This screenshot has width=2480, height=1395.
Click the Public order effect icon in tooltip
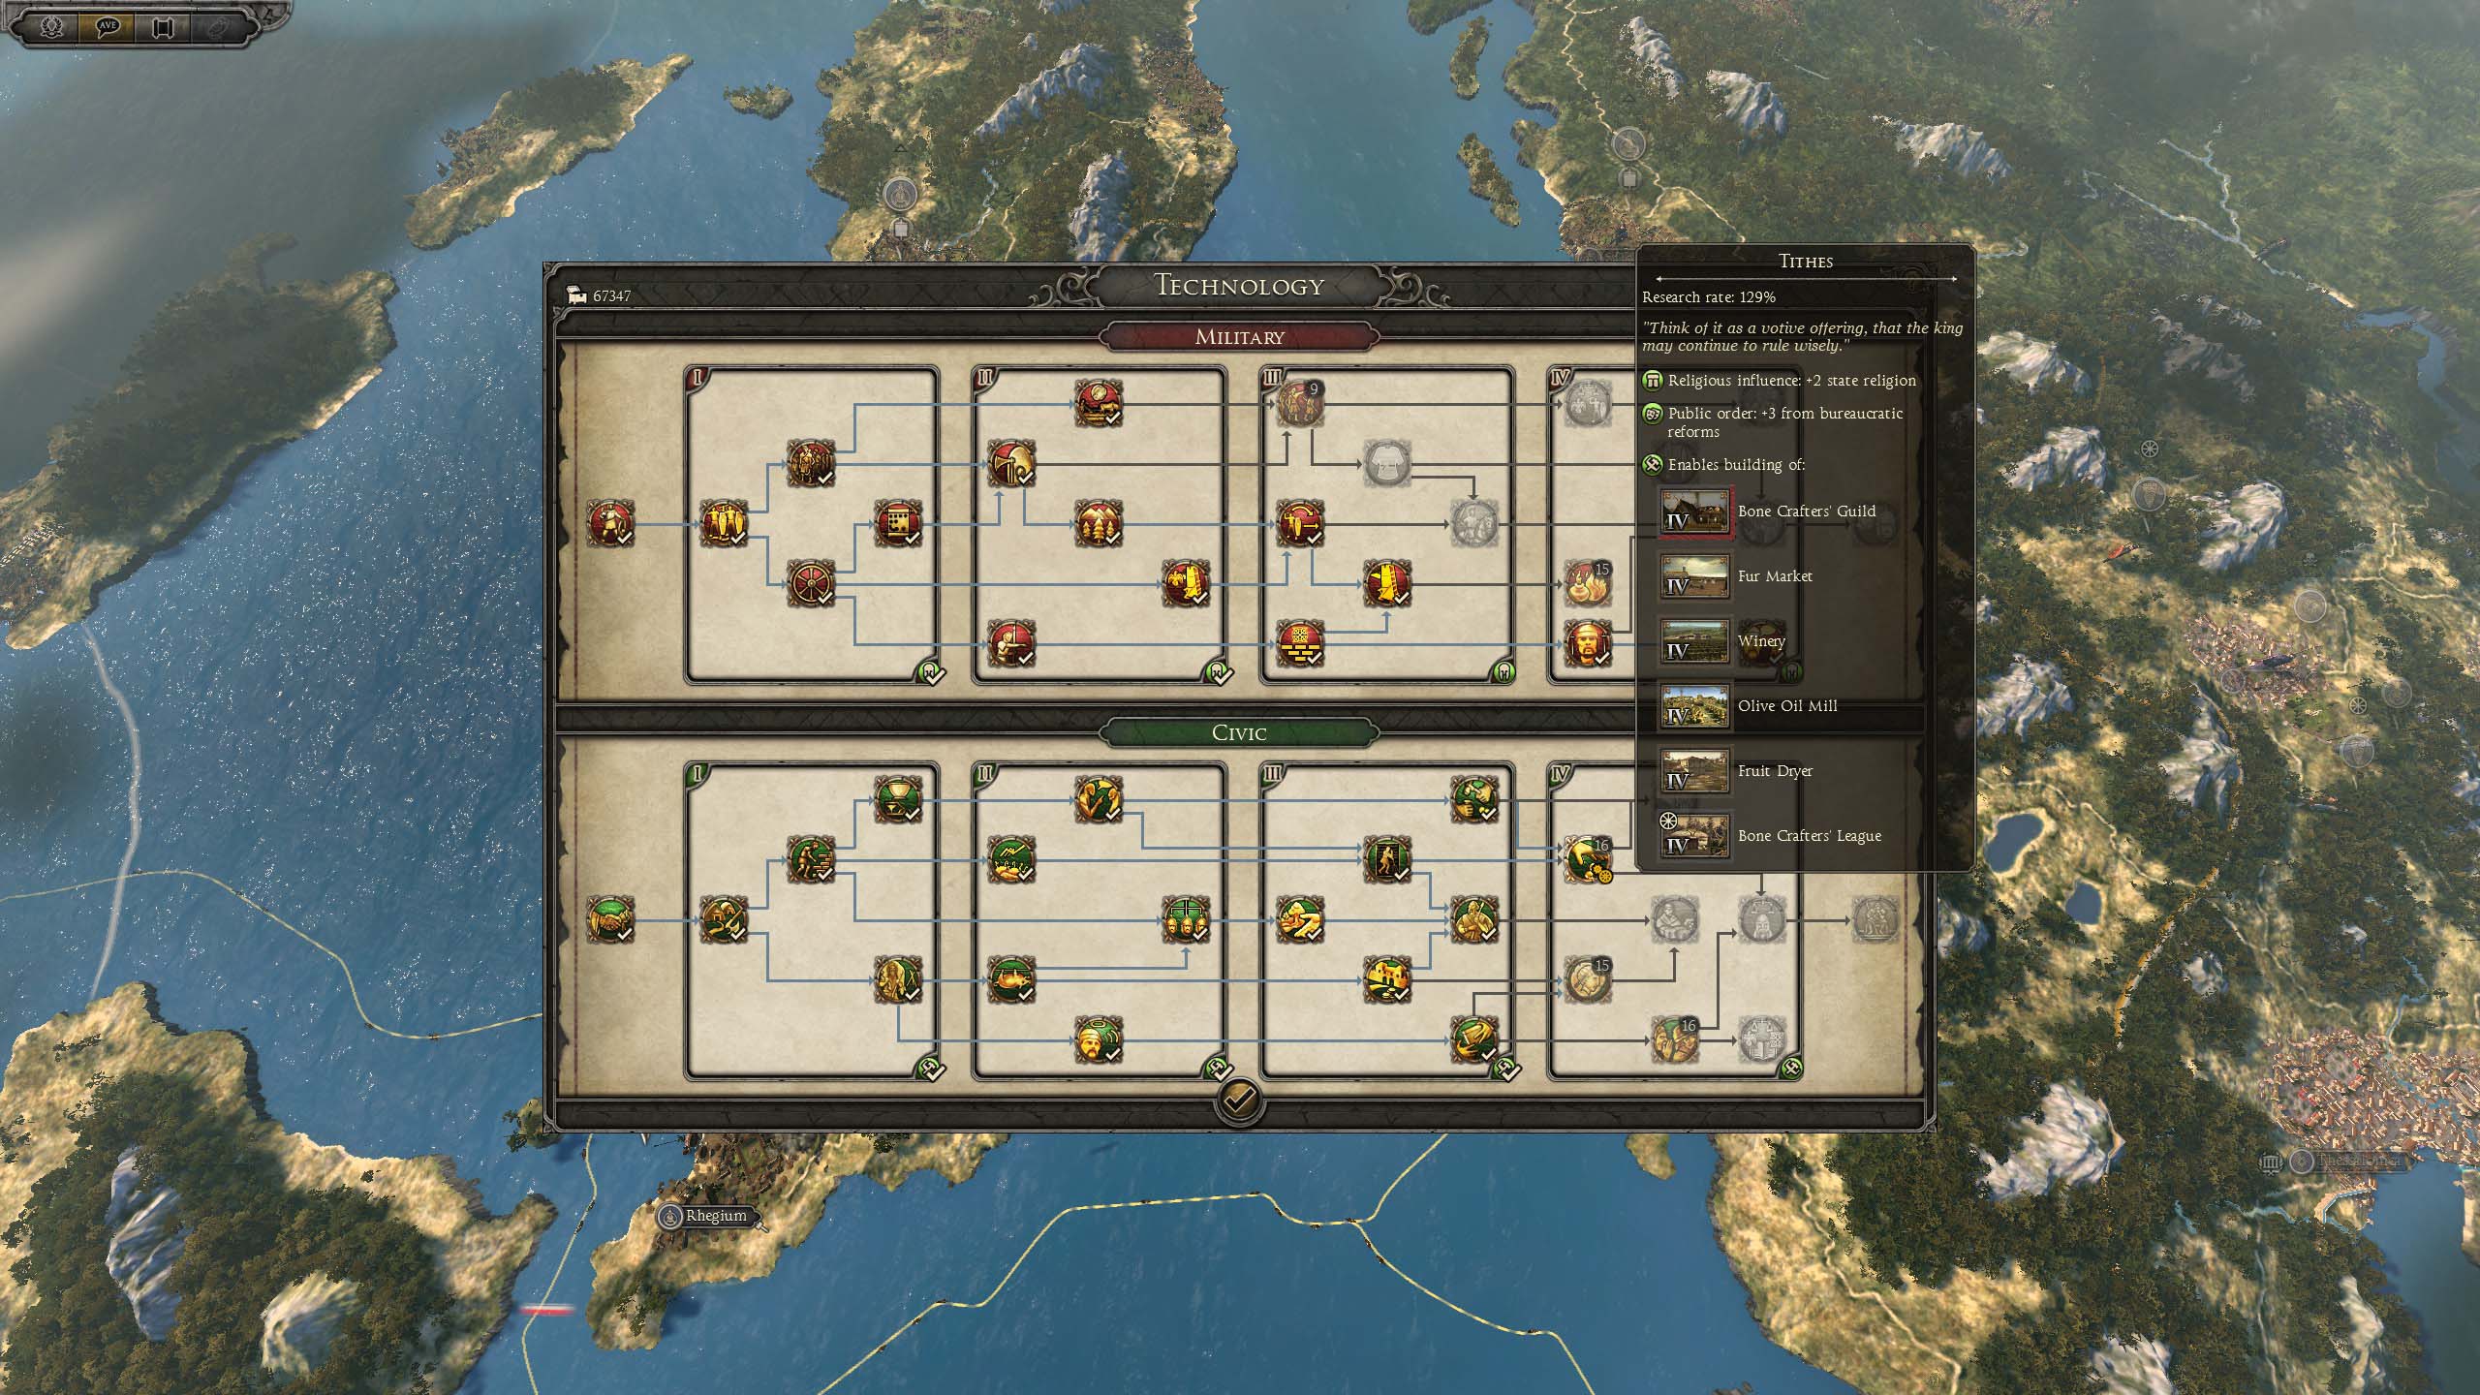(x=1653, y=414)
